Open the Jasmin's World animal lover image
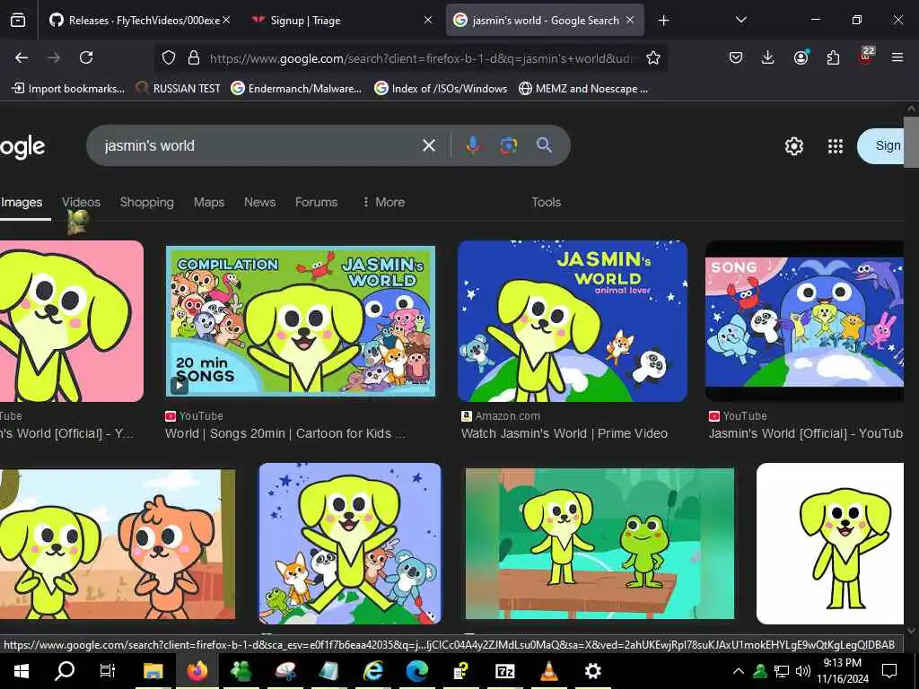 [x=573, y=321]
